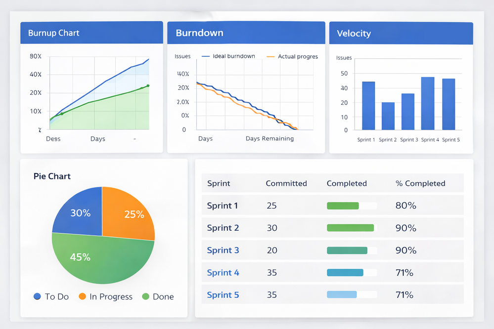Click the Sprint 4 velocity bar
This screenshot has width=494, height=329.
(428, 104)
